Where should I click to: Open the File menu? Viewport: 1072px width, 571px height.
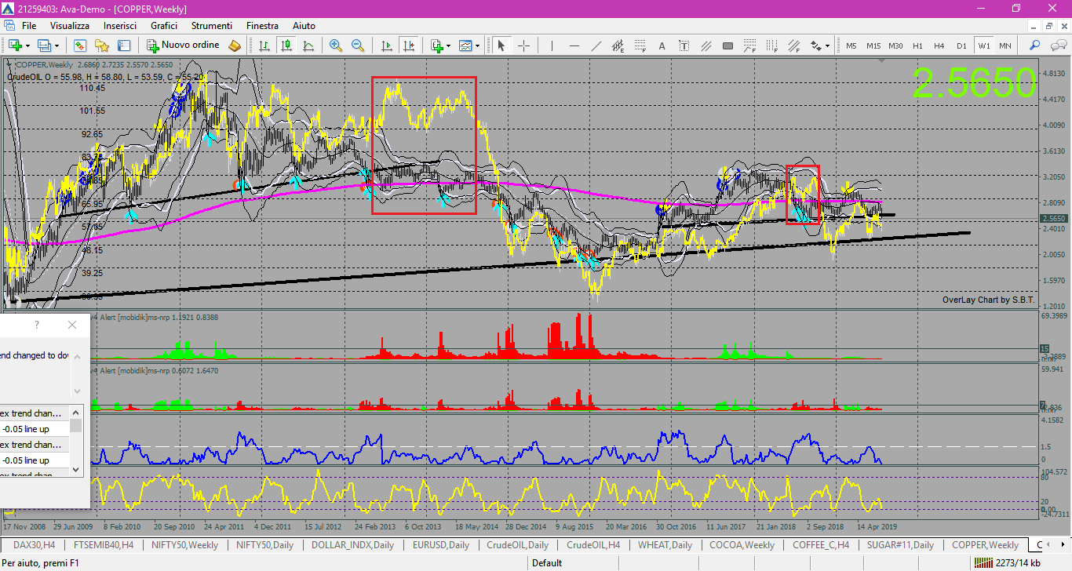click(x=29, y=26)
